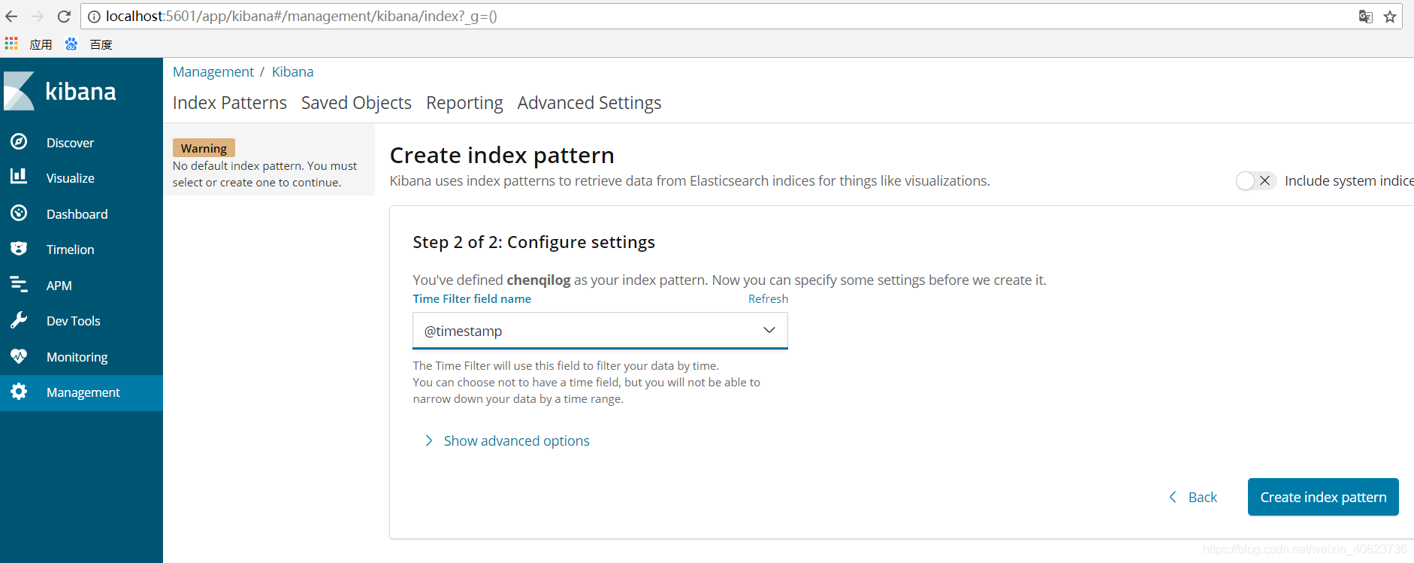Select the chenqilog index pattern name
Screen dimensions: 1414x563
[539, 280]
